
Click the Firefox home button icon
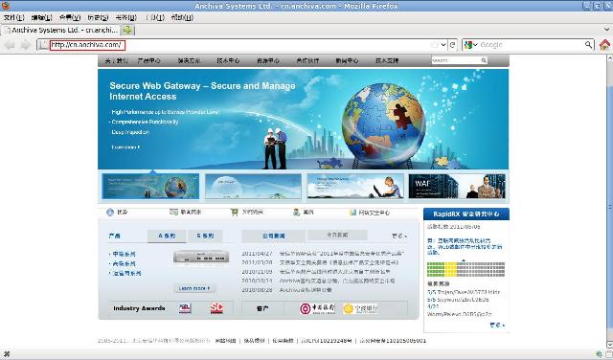tap(604, 45)
